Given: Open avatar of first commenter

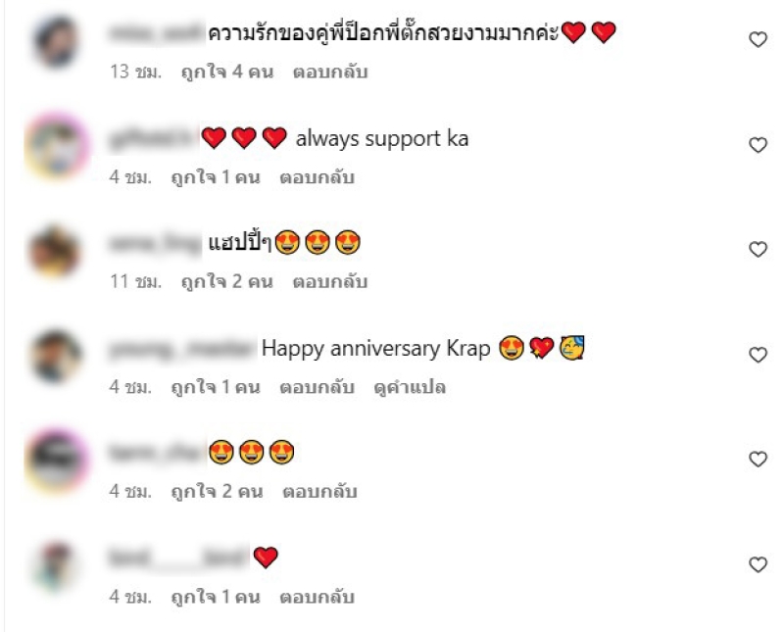Looking at the screenshot, I should 56,41.
